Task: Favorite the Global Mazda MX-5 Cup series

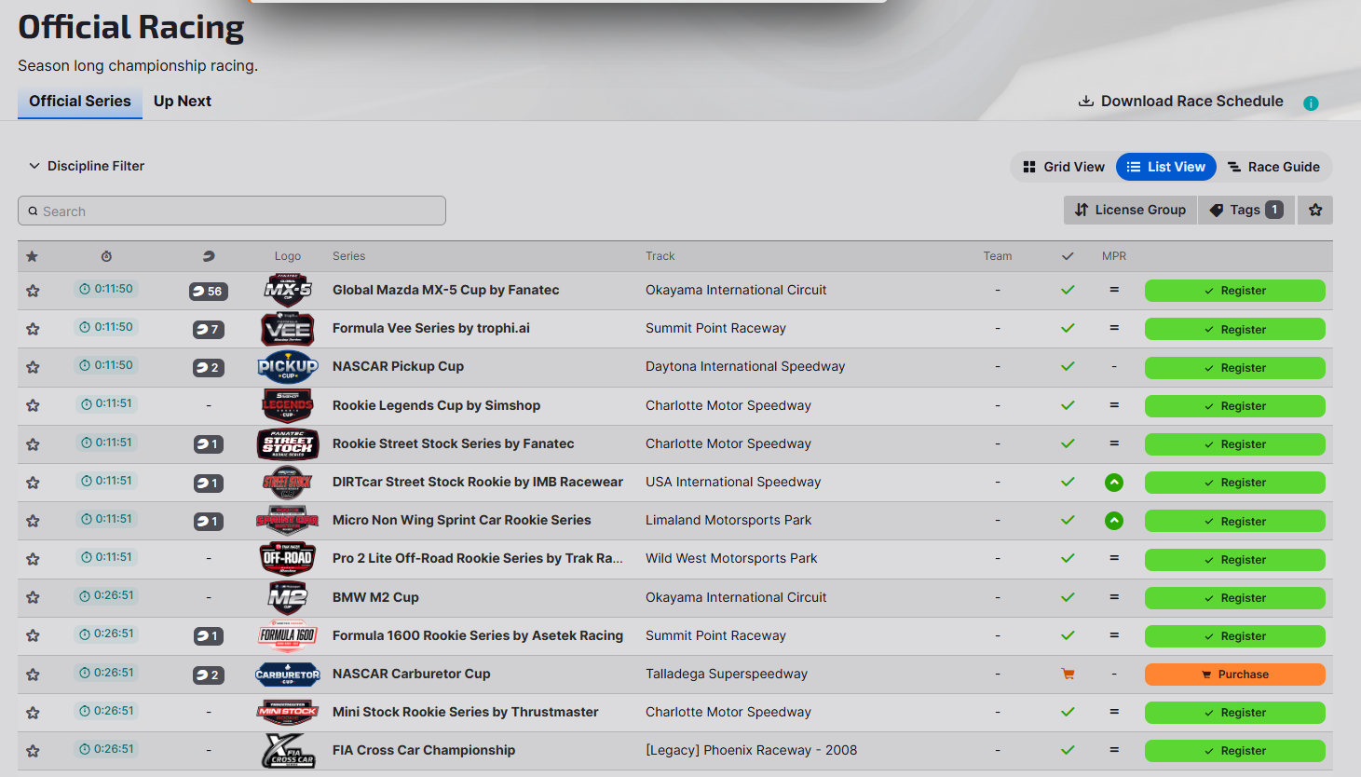Action: tap(33, 291)
